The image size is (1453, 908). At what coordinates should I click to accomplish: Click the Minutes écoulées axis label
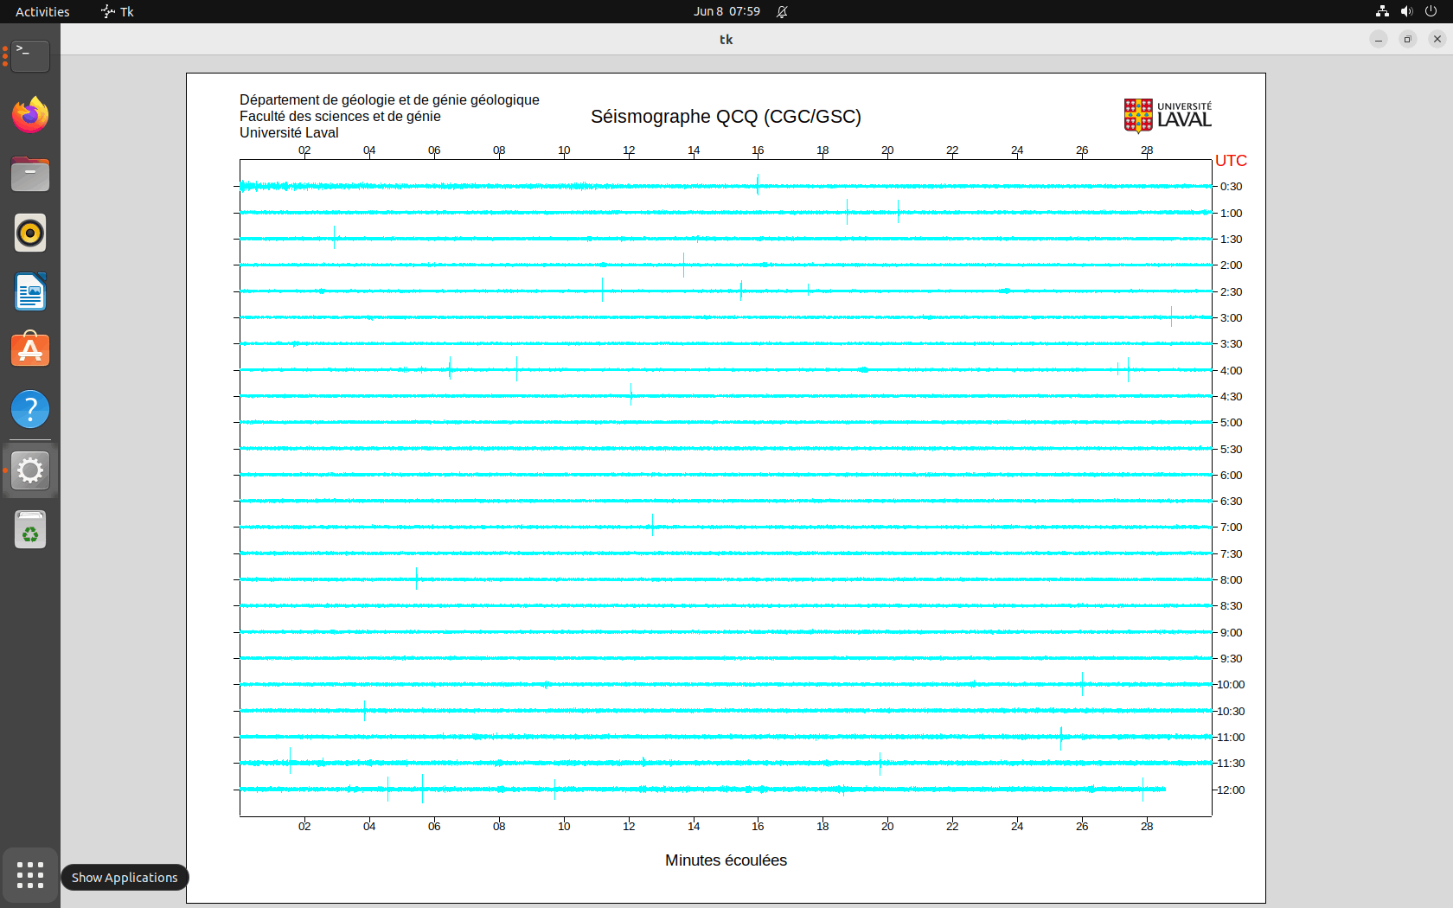coord(726,860)
